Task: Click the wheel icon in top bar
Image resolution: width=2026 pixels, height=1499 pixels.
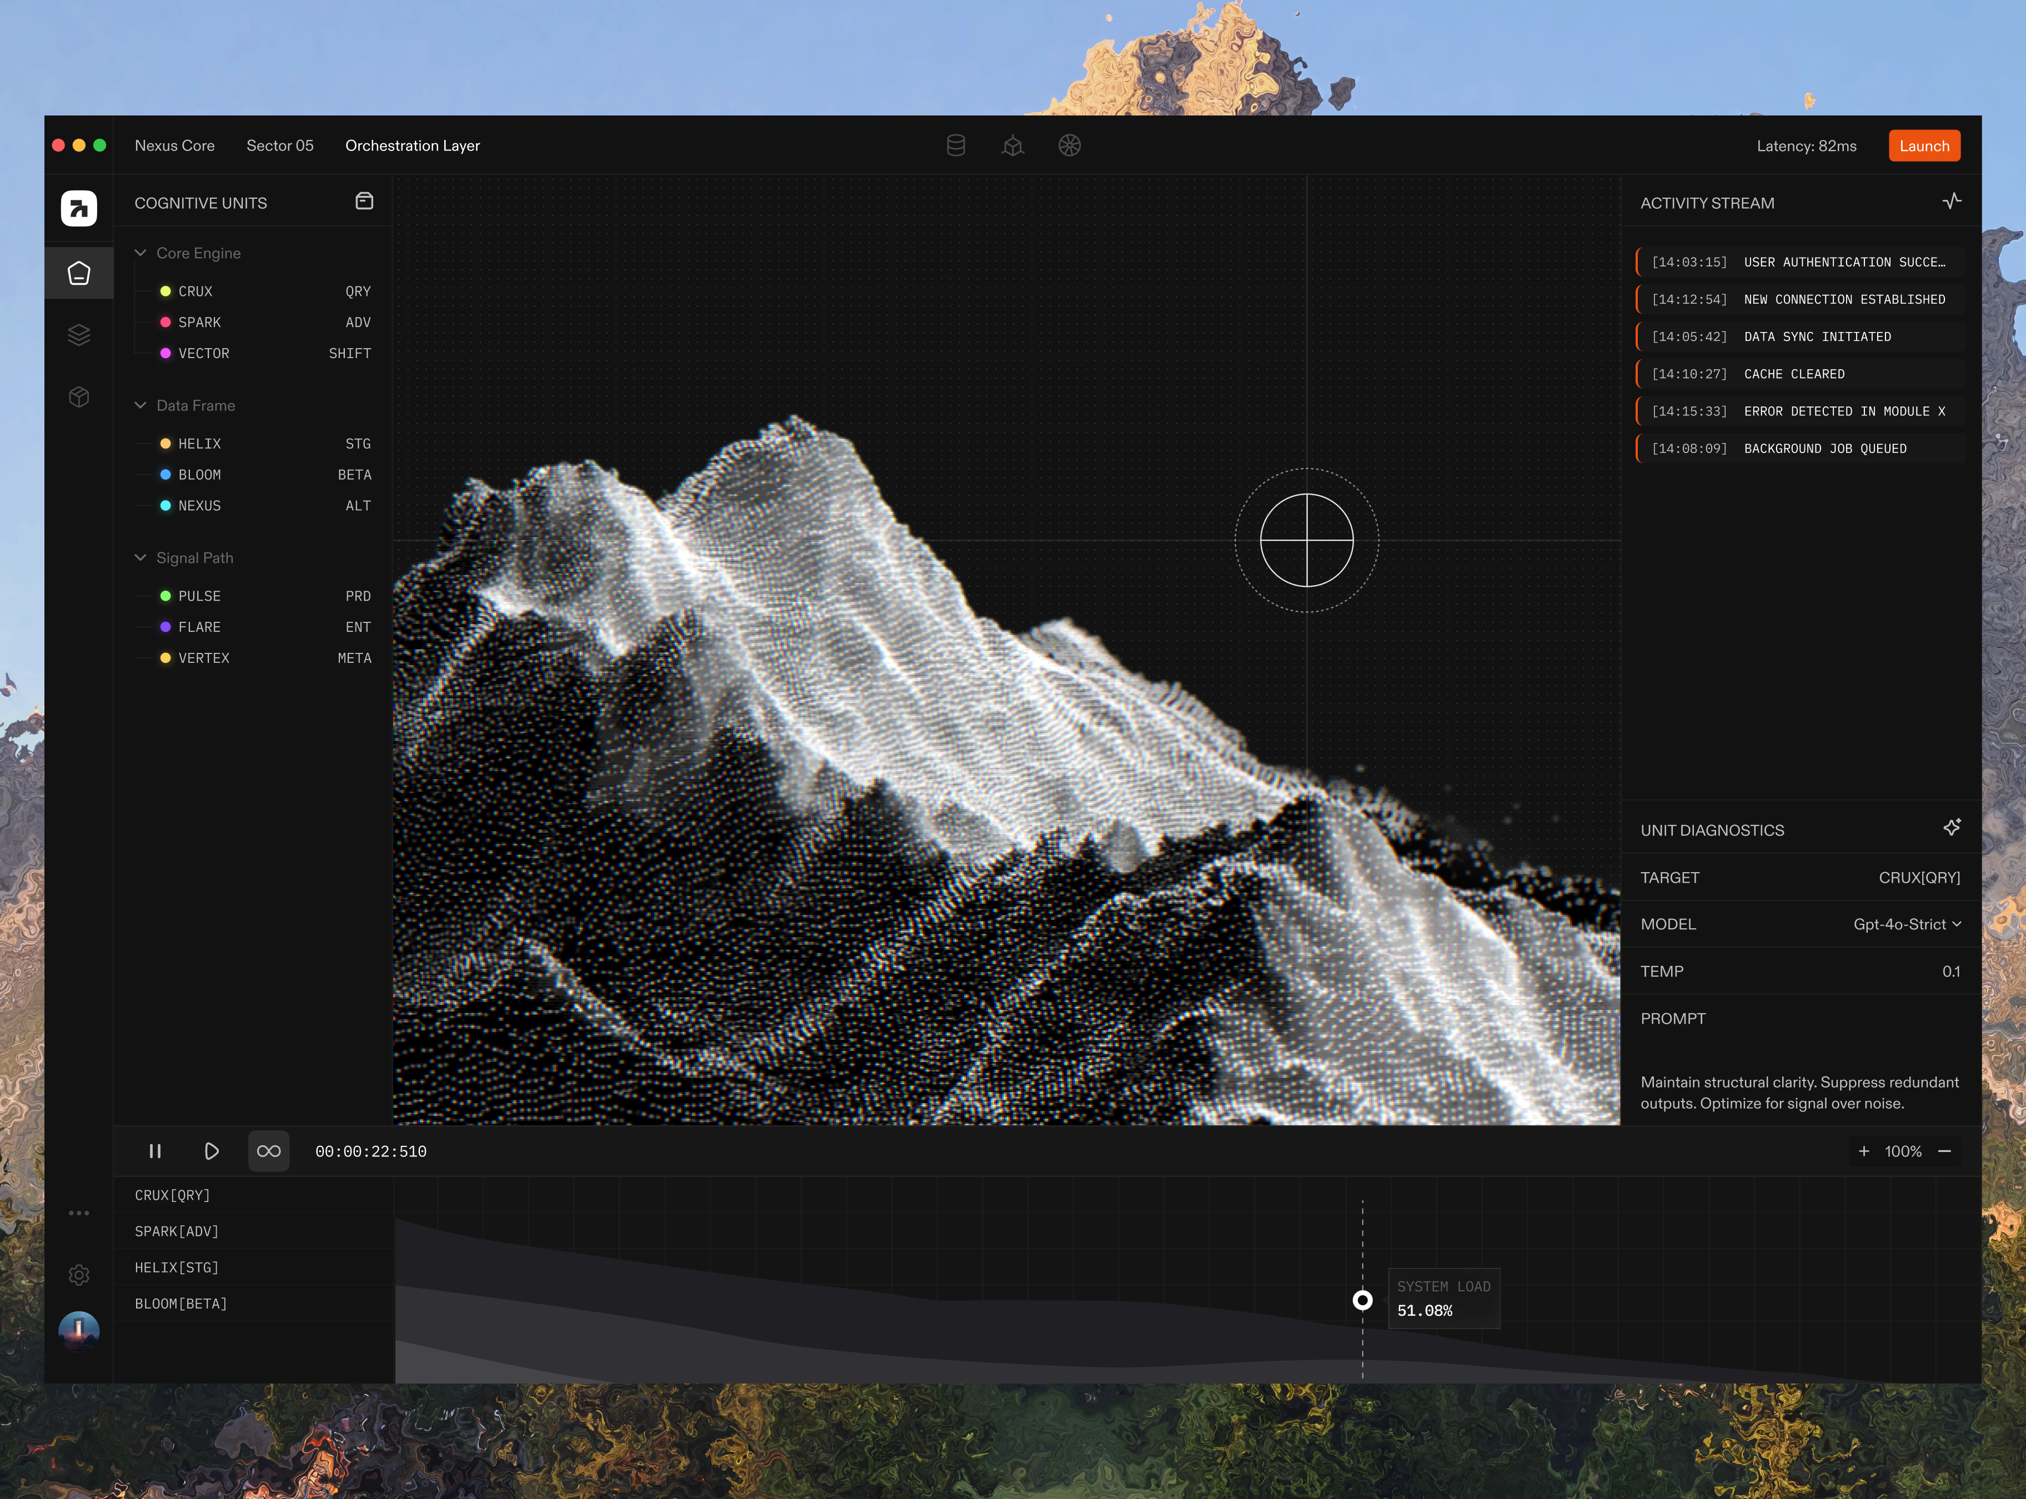Action: point(1069,145)
